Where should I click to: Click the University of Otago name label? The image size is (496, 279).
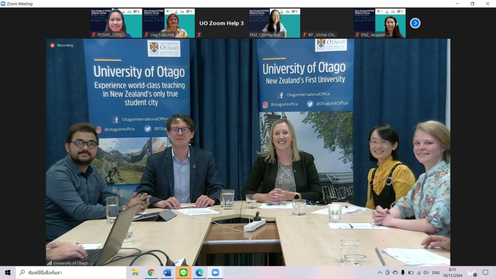click(71, 263)
